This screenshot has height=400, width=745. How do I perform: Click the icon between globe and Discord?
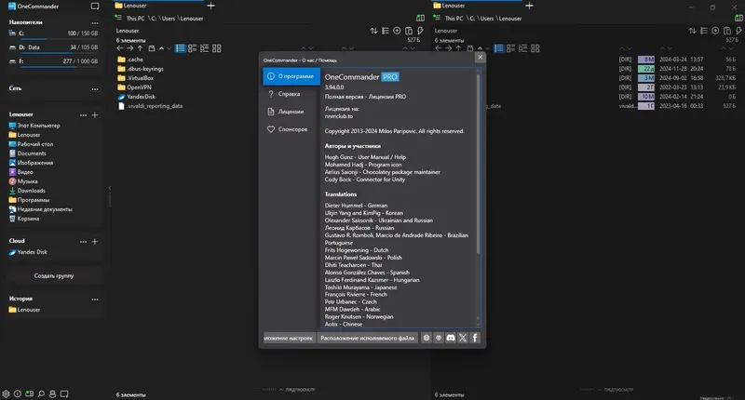coord(439,338)
